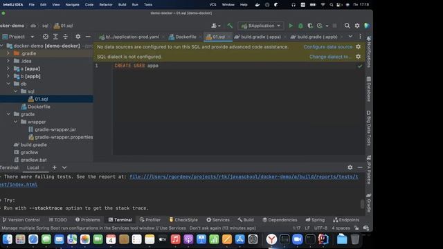Open terminal sessions dropdown arrow
The height and width of the screenshot is (249, 443).
(64, 167)
